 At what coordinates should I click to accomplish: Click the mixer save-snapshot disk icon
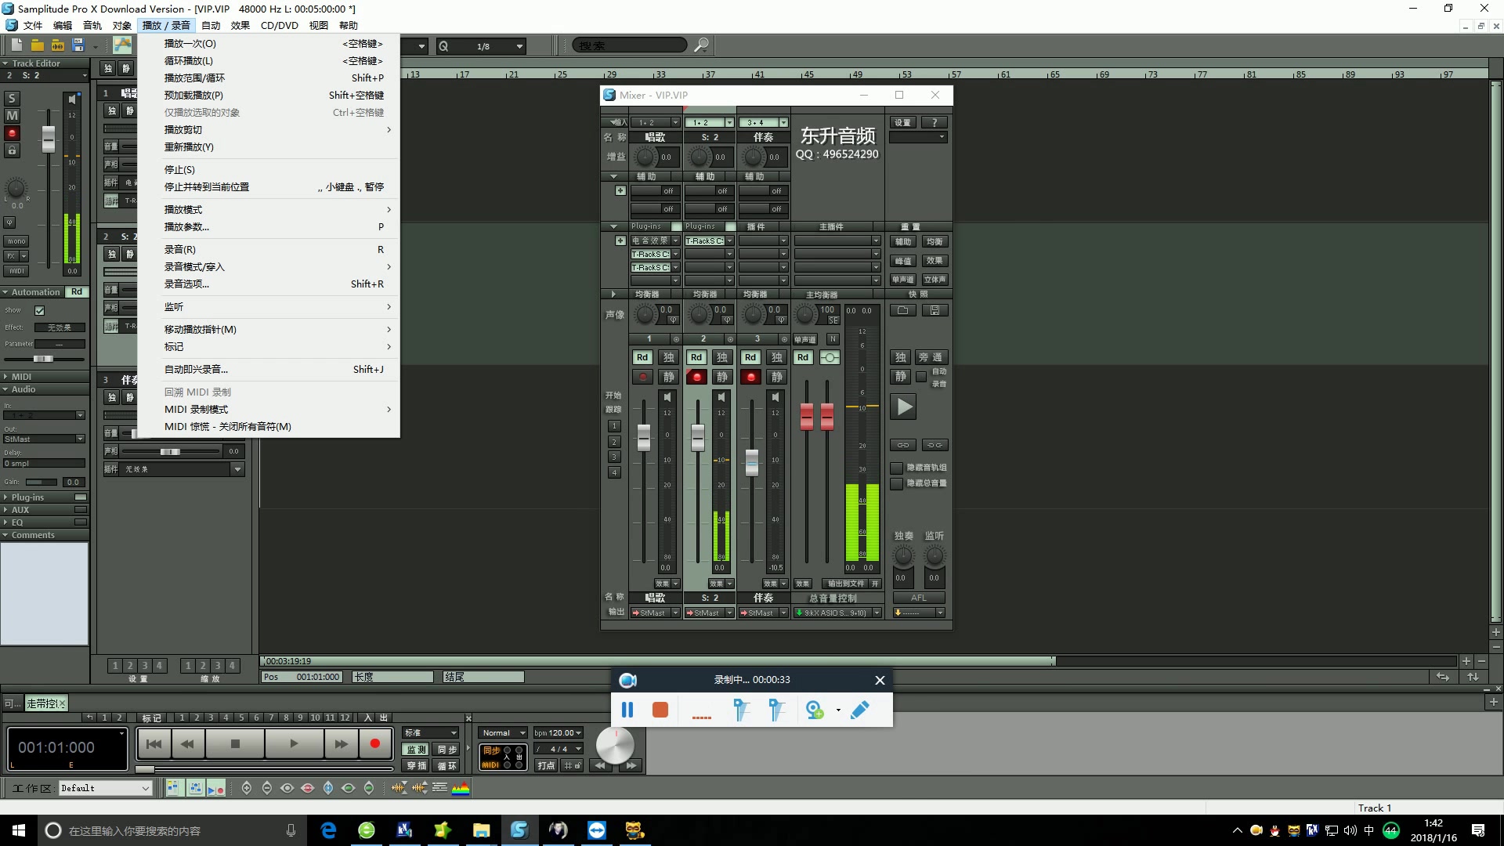935,310
